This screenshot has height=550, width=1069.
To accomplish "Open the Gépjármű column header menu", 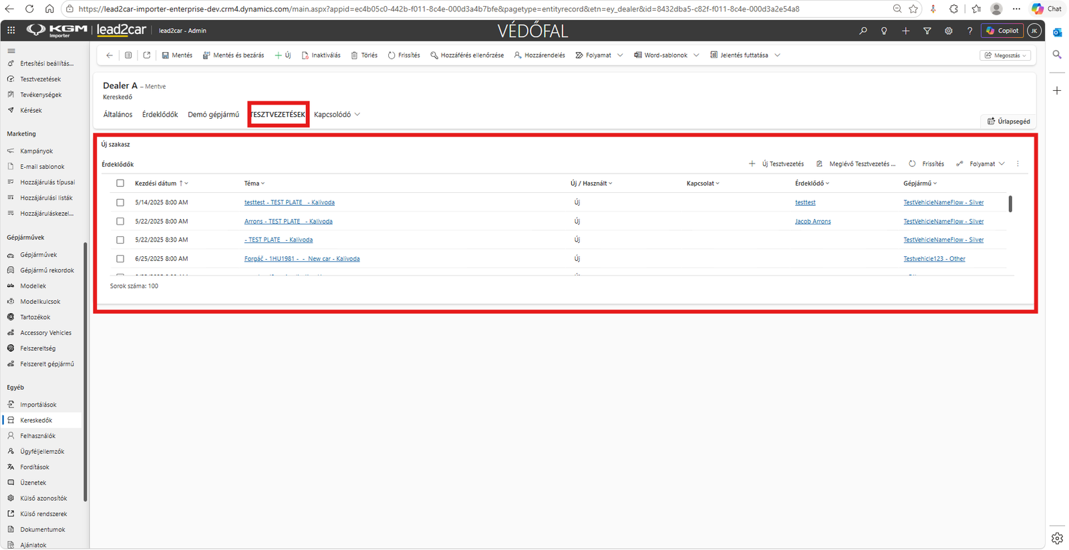I will (920, 184).
